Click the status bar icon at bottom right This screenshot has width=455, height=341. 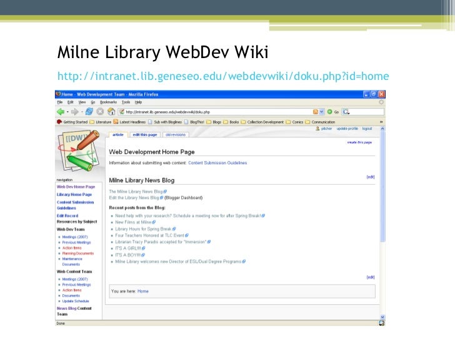(x=382, y=323)
